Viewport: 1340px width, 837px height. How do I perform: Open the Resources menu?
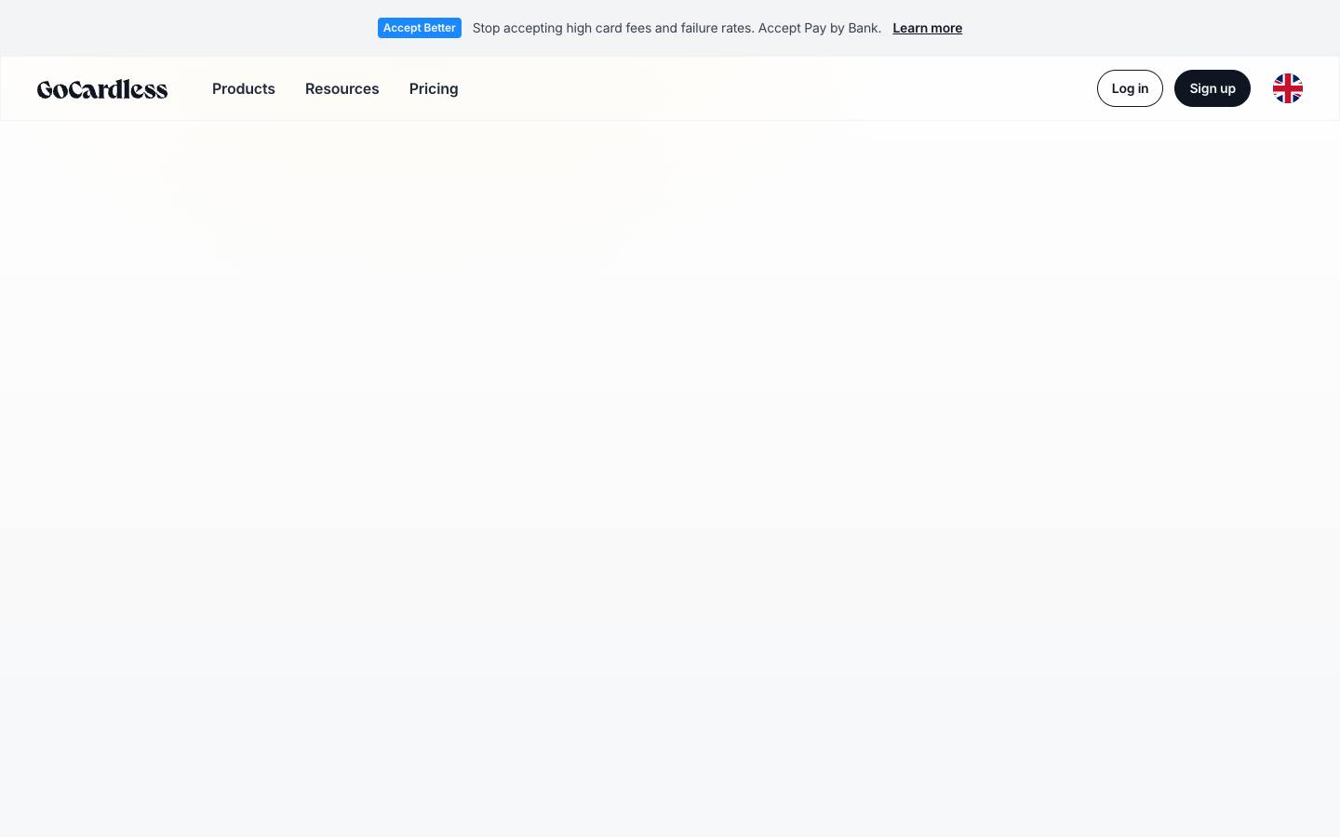pos(342,88)
